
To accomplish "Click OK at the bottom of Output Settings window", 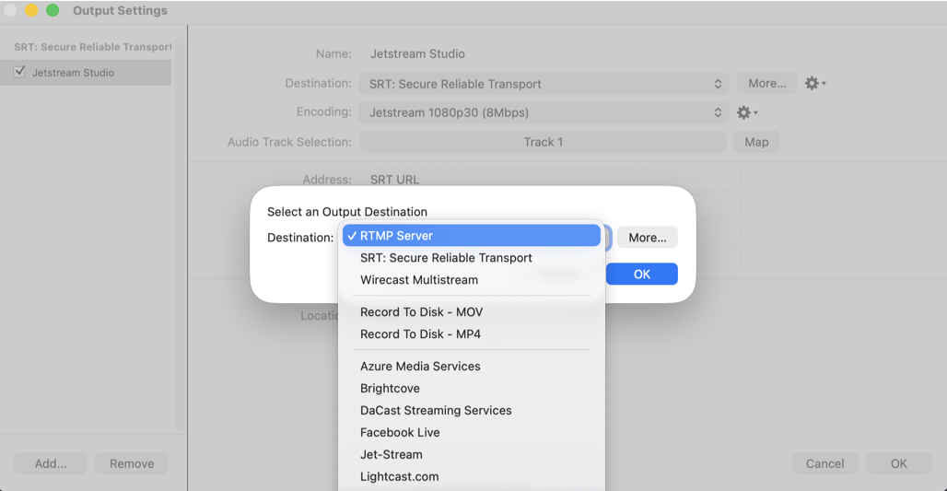I will tap(899, 463).
